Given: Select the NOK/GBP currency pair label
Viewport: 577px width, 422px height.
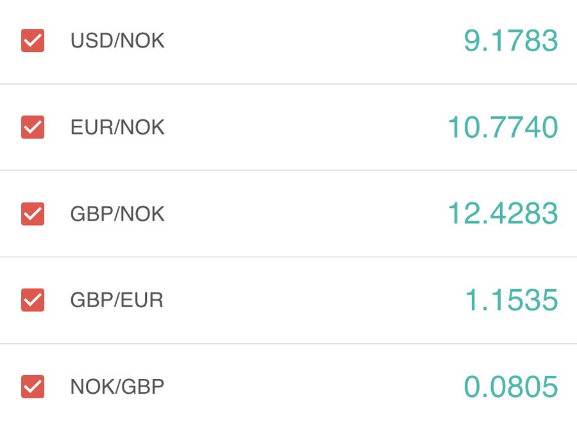Looking at the screenshot, I should 117,387.
